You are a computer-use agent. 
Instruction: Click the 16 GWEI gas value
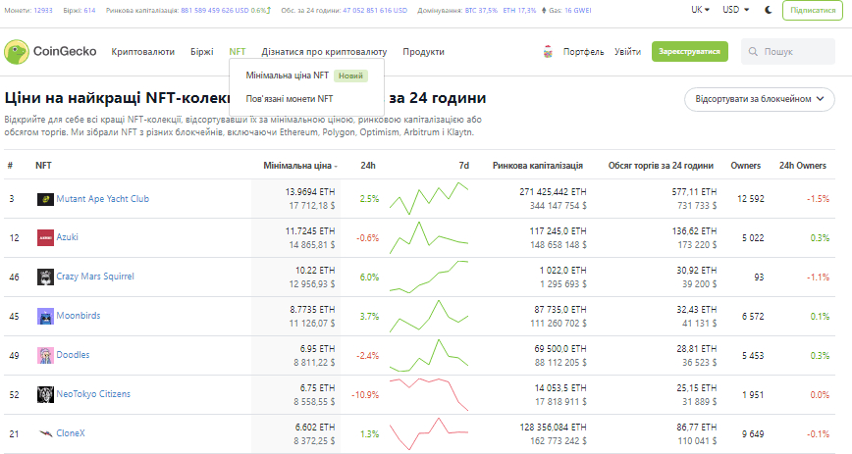(x=577, y=11)
